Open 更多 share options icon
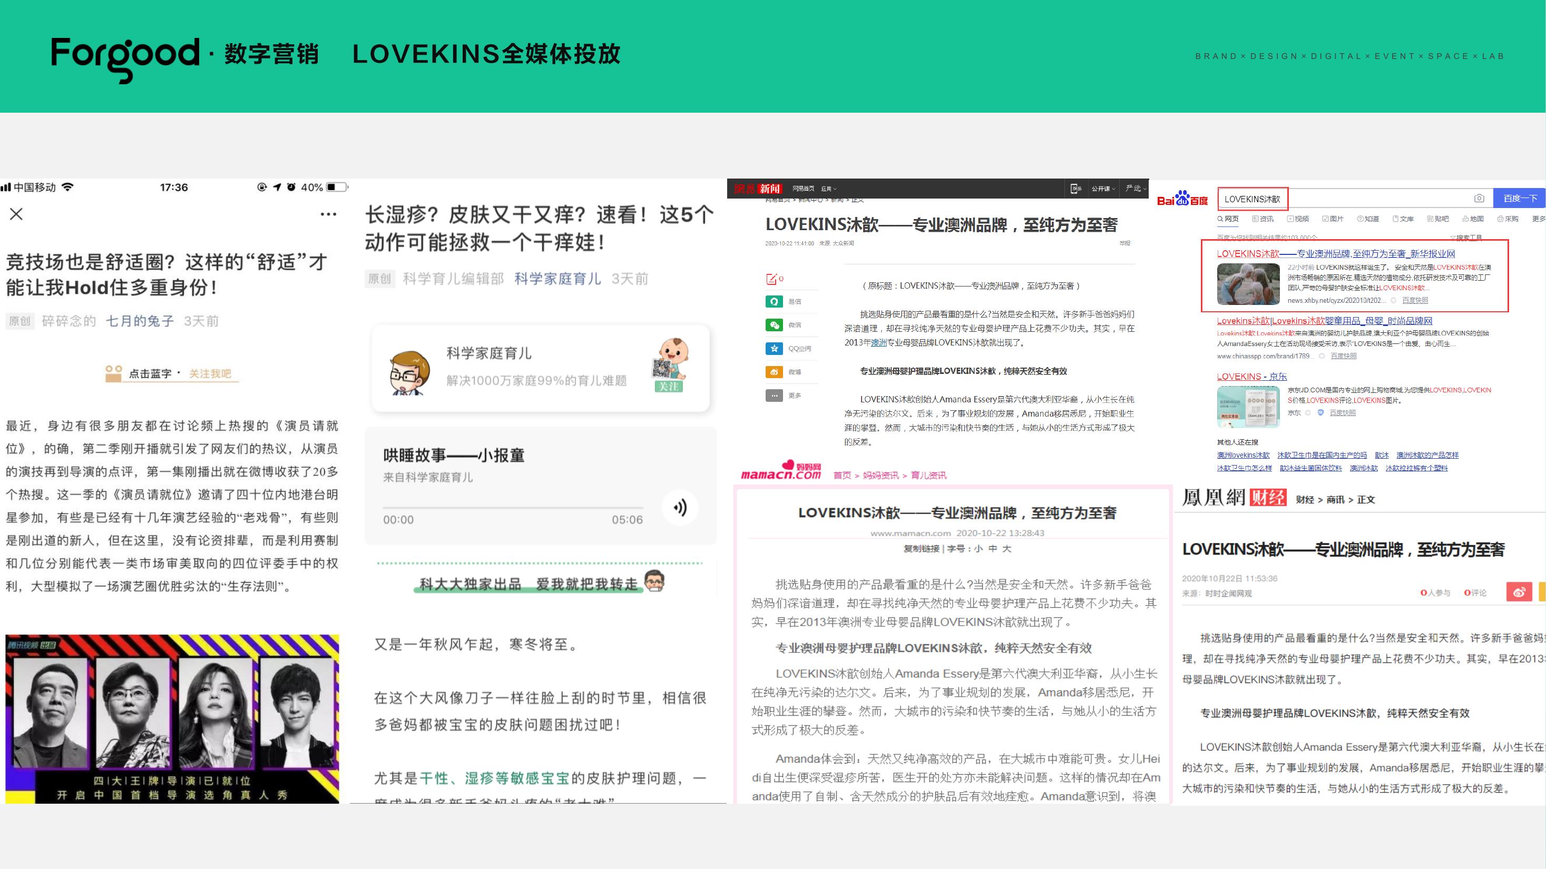The image size is (1546, 869). pos(774,396)
